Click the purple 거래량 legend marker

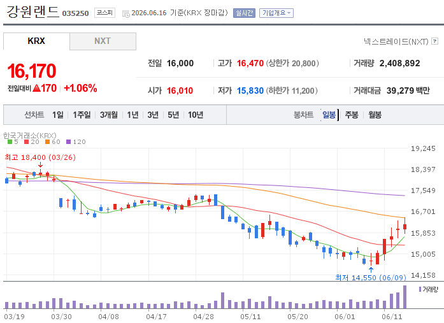[420, 289]
